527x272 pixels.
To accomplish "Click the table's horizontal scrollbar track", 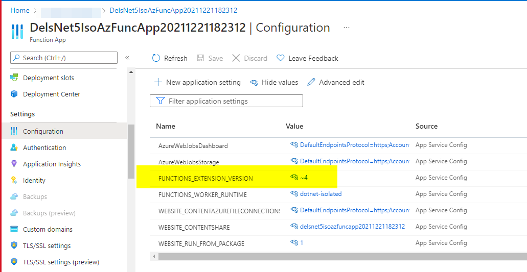I will (x=342, y=257).
